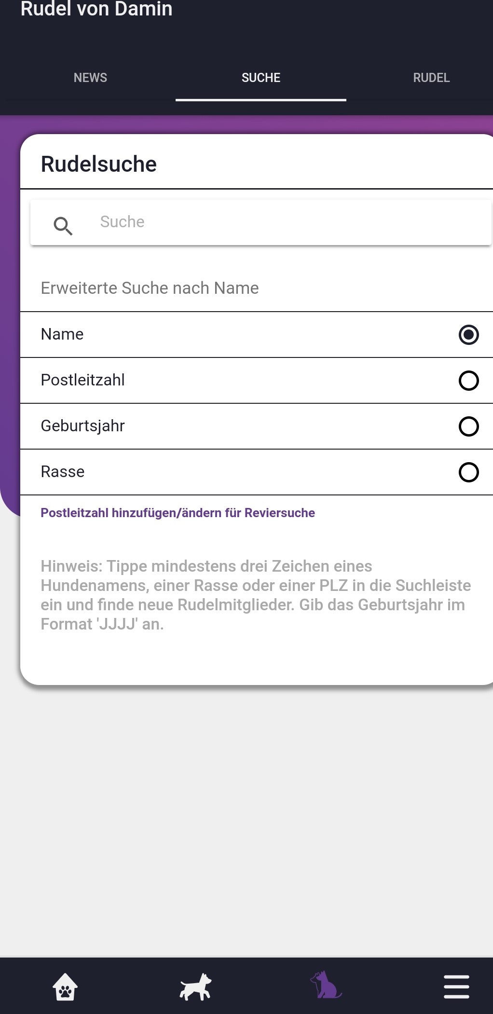Open the running dog icon in bottom bar

[x=195, y=987]
